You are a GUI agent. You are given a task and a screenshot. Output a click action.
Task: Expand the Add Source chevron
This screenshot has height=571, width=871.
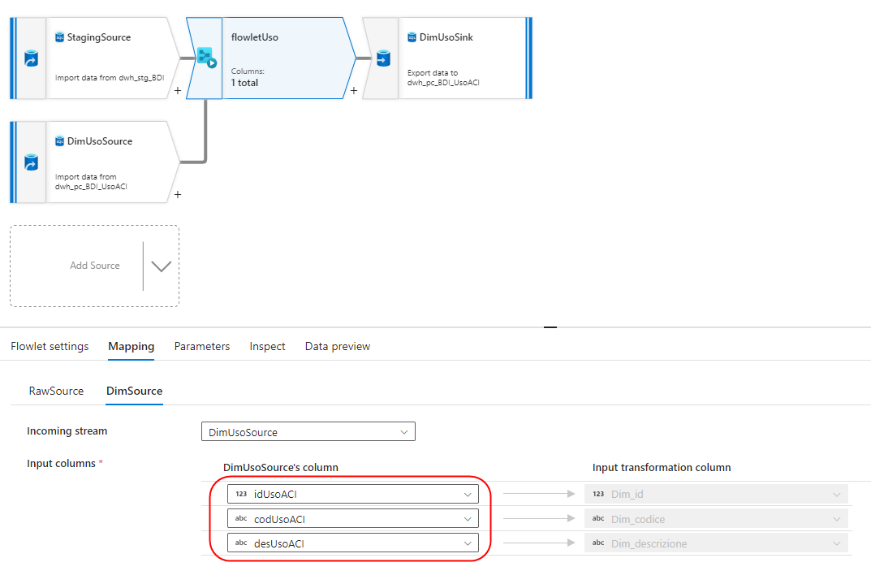tap(160, 266)
